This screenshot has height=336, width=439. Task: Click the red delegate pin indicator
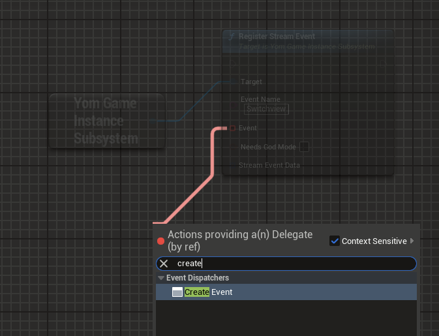160,241
